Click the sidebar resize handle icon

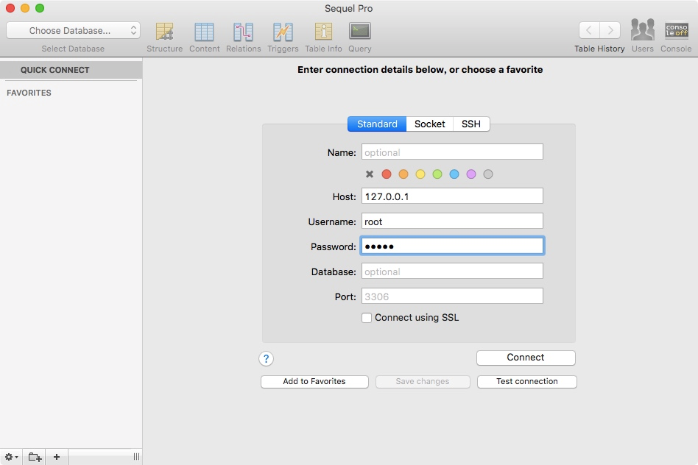pyautogui.click(x=136, y=457)
